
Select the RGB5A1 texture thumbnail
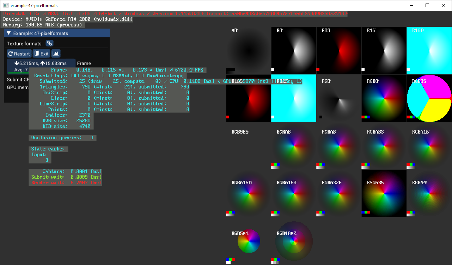pos(249,241)
